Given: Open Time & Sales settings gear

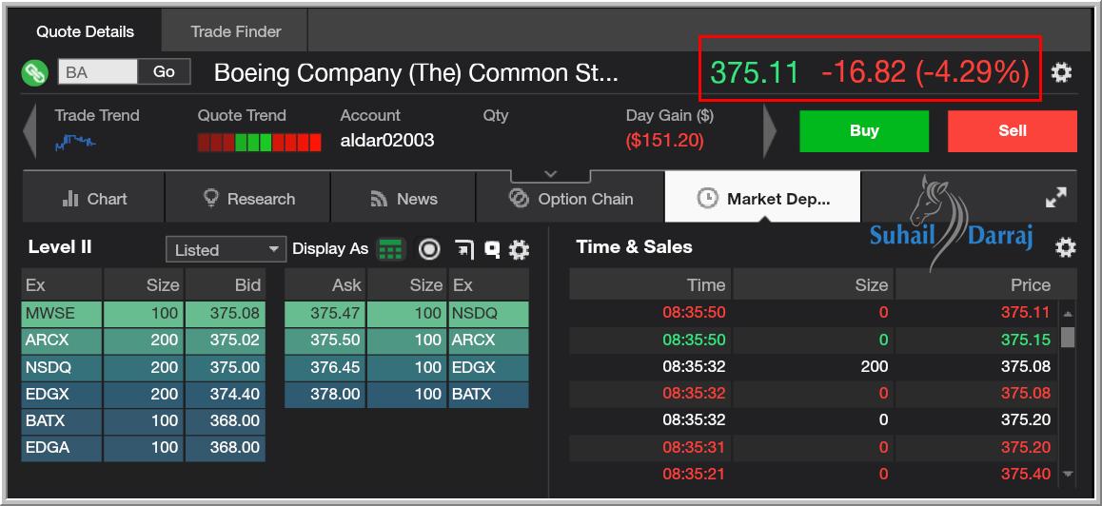Looking at the screenshot, I should (1066, 247).
